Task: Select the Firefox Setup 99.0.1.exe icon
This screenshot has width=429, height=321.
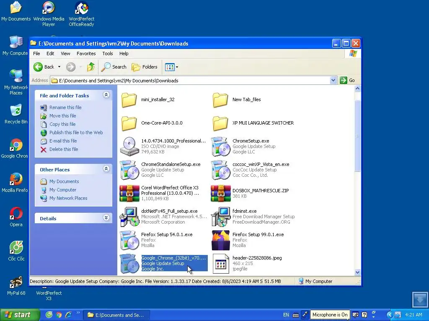Action: [220, 240]
